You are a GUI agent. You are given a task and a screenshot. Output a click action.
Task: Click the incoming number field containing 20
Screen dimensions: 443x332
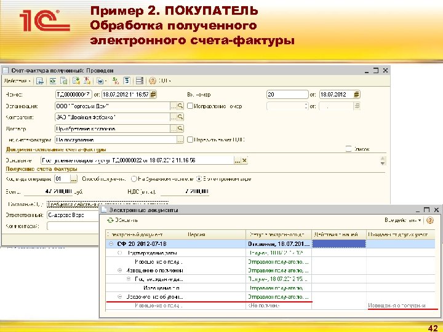pos(287,94)
